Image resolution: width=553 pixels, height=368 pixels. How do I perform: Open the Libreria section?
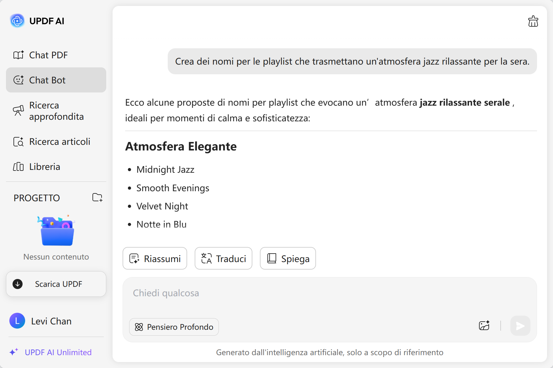pos(45,167)
